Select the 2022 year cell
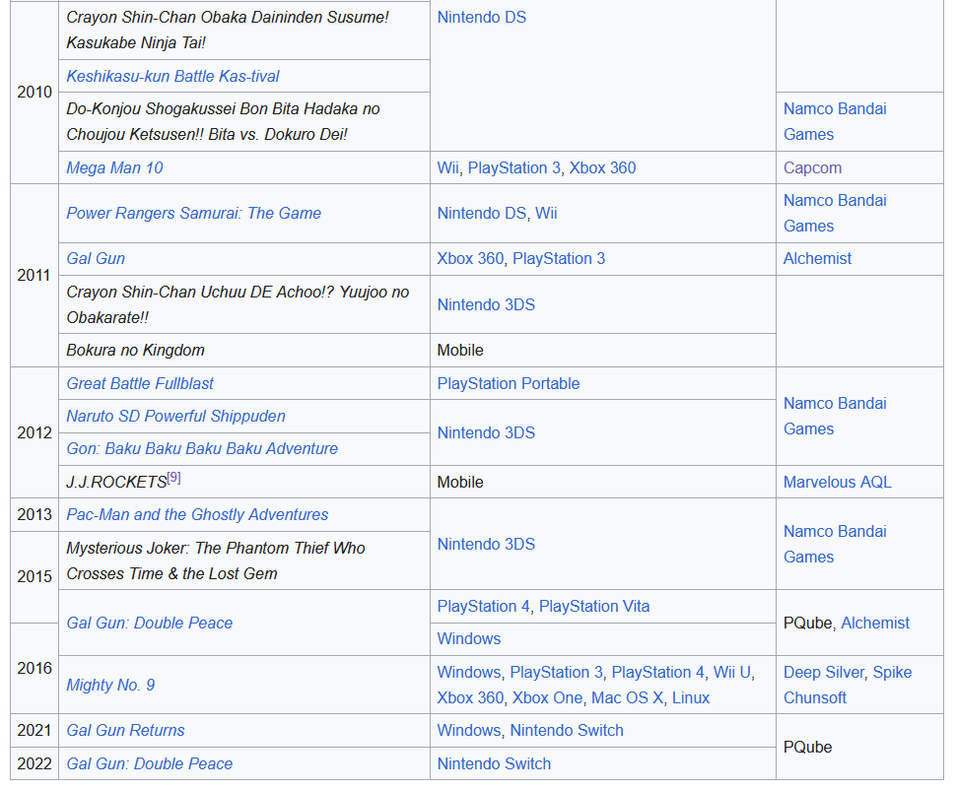Viewport: 956px width, 790px height. point(34,763)
